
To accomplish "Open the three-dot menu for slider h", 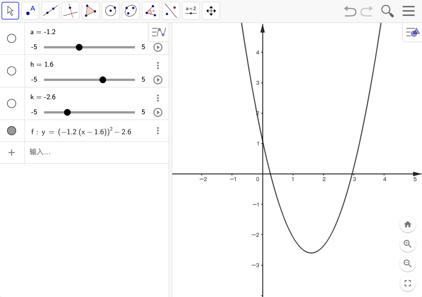I will [158, 66].
